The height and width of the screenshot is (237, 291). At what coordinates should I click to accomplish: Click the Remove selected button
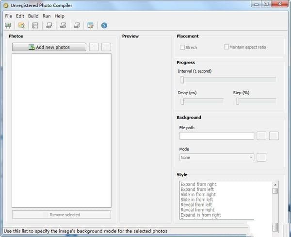[62, 215]
